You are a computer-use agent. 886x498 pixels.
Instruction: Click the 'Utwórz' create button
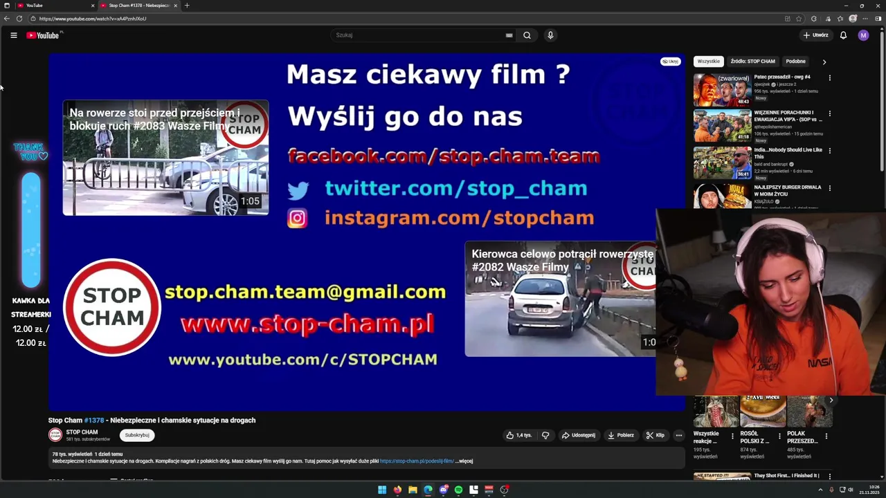pos(816,35)
